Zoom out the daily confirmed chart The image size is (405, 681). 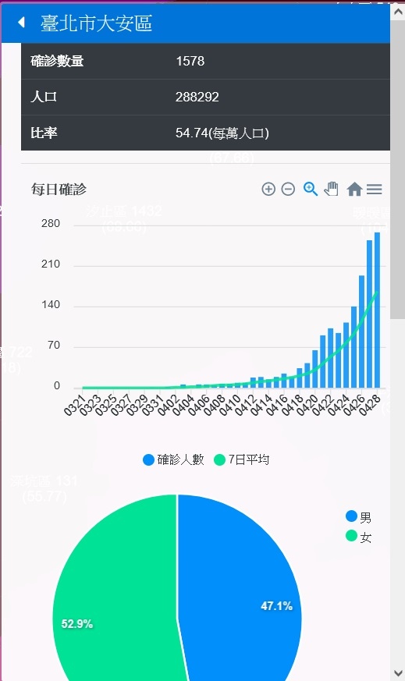pos(288,189)
